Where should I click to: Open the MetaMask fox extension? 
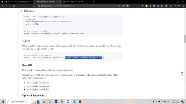coord(150,6)
